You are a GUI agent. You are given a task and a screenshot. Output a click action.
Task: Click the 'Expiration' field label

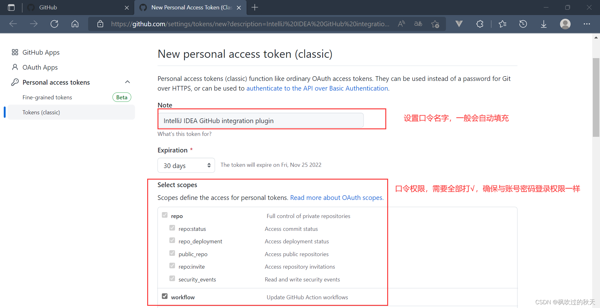click(172, 150)
